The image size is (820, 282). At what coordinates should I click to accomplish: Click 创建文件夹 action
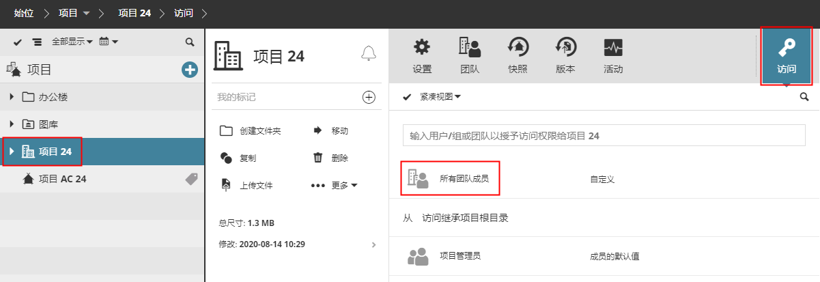pyautogui.click(x=250, y=130)
